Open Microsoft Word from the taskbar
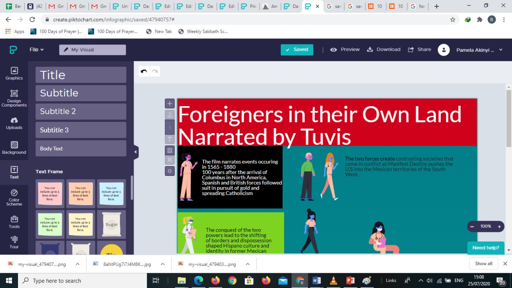Image resolution: width=512 pixels, height=288 pixels. coord(316,280)
